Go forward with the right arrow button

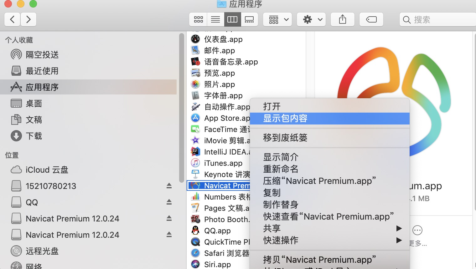(x=28, y=20)
